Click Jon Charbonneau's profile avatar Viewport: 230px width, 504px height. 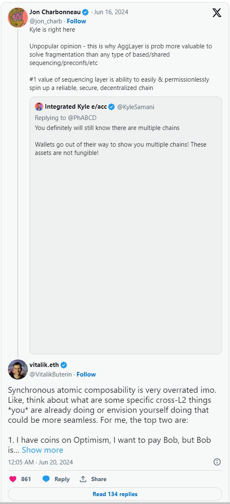click(x=18, y=17)
